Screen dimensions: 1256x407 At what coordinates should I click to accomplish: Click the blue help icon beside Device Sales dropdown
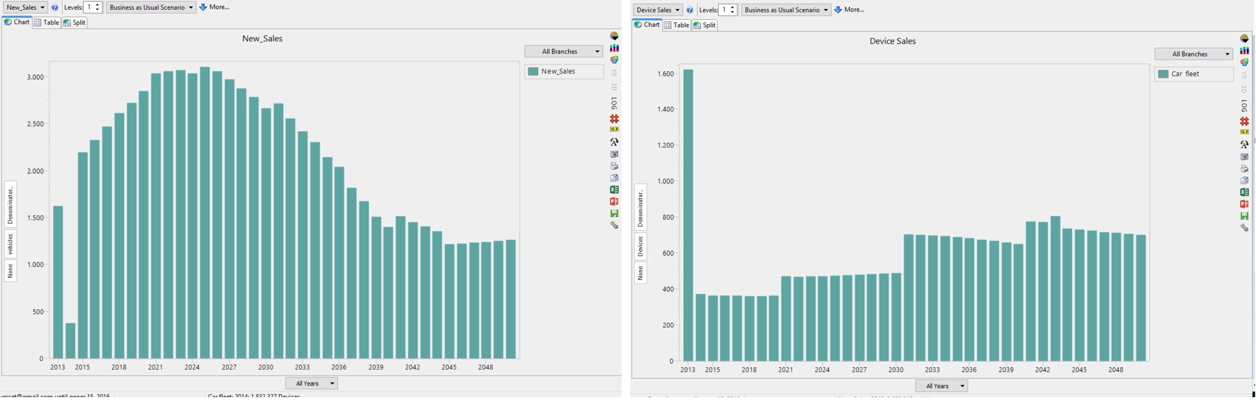690,10
